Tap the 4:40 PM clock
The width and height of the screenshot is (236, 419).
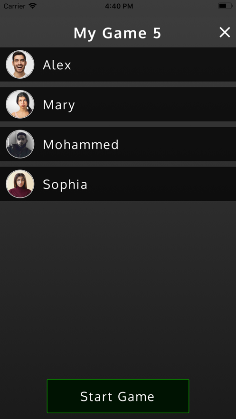pyautogui.click(x=119, y=6)
